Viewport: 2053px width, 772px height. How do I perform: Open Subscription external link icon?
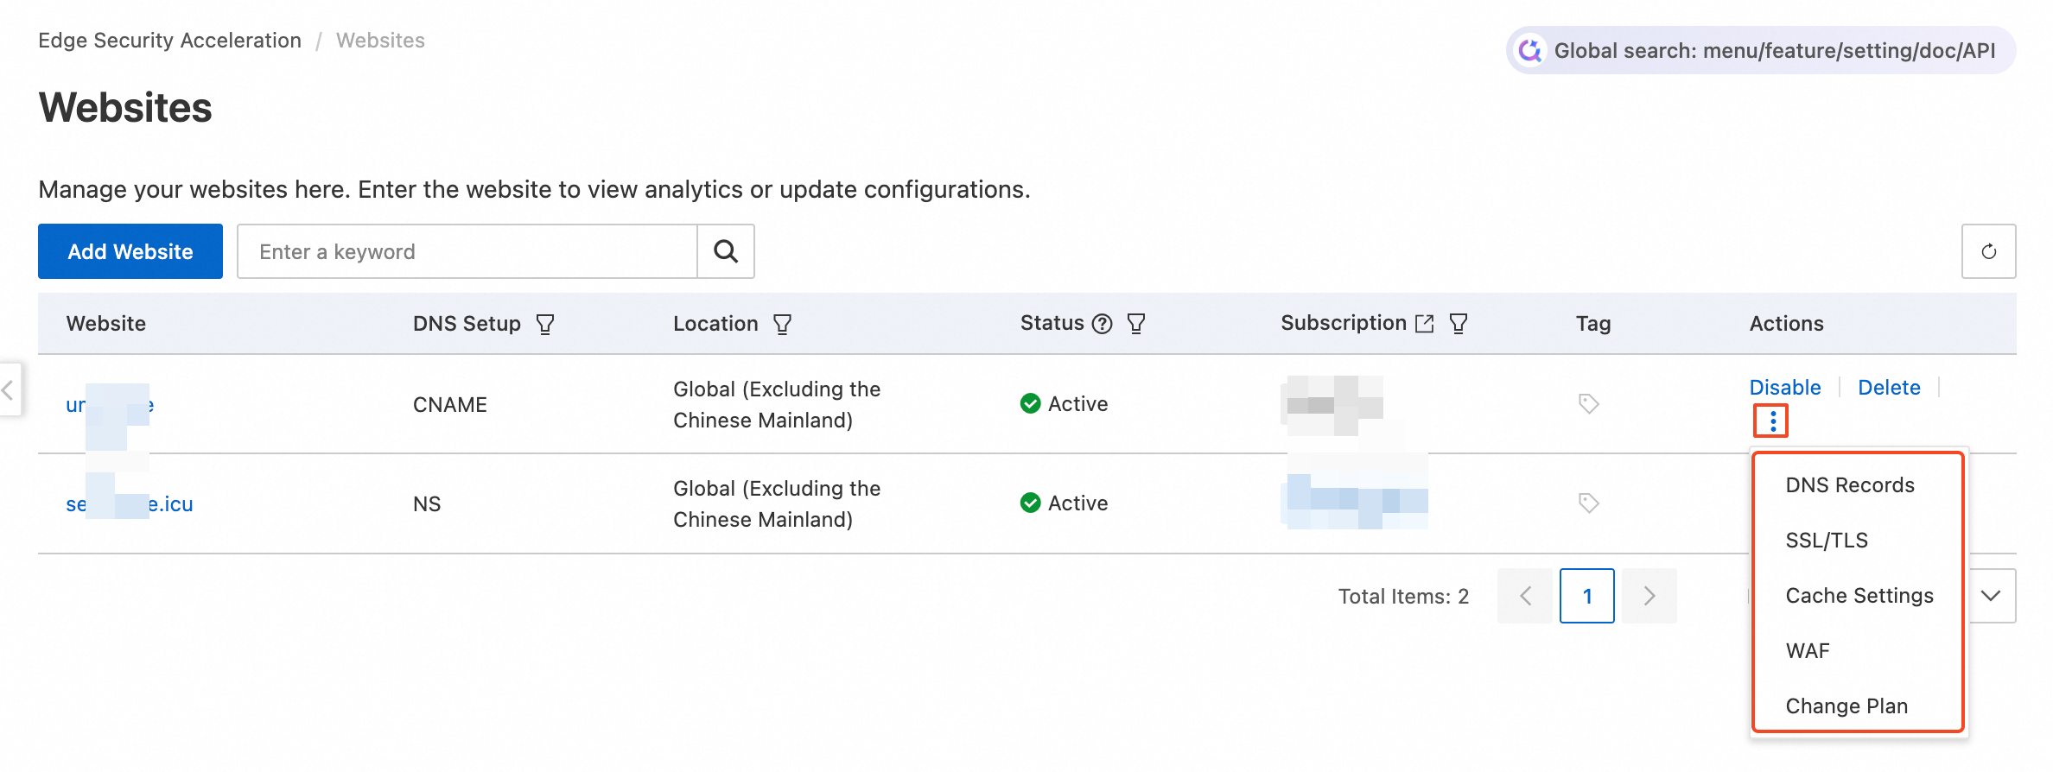click(1424, 324)
